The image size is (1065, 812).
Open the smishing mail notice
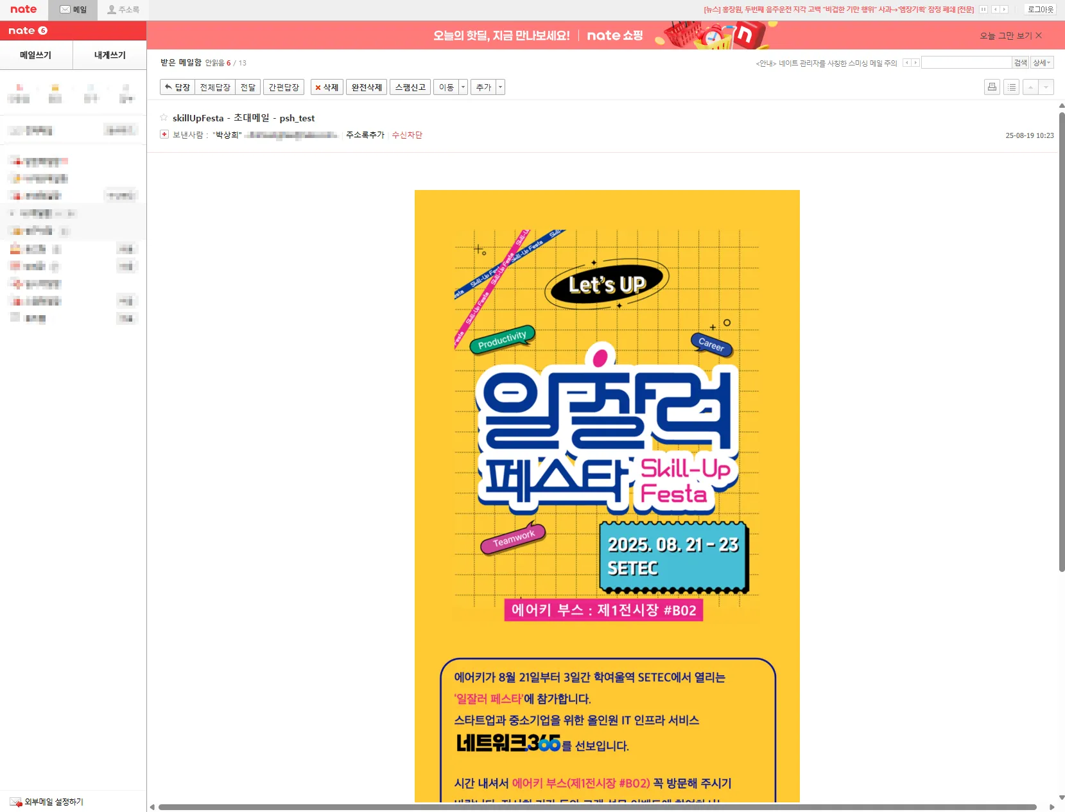(826, 63)
